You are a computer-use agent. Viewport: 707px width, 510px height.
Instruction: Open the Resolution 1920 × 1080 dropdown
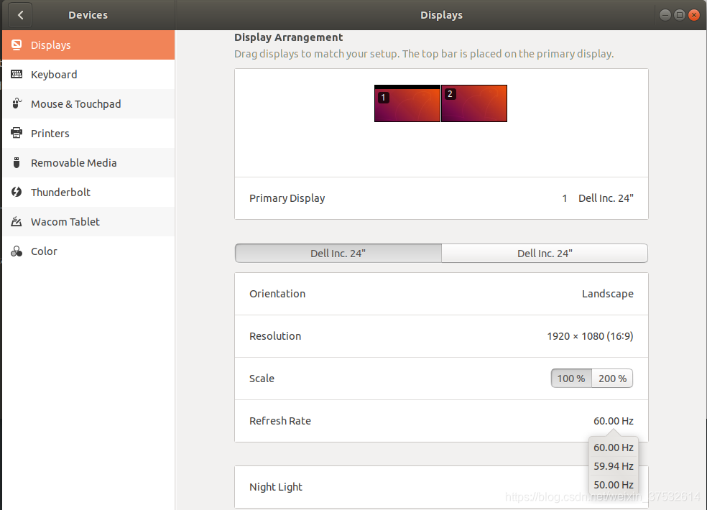[441, 336]
